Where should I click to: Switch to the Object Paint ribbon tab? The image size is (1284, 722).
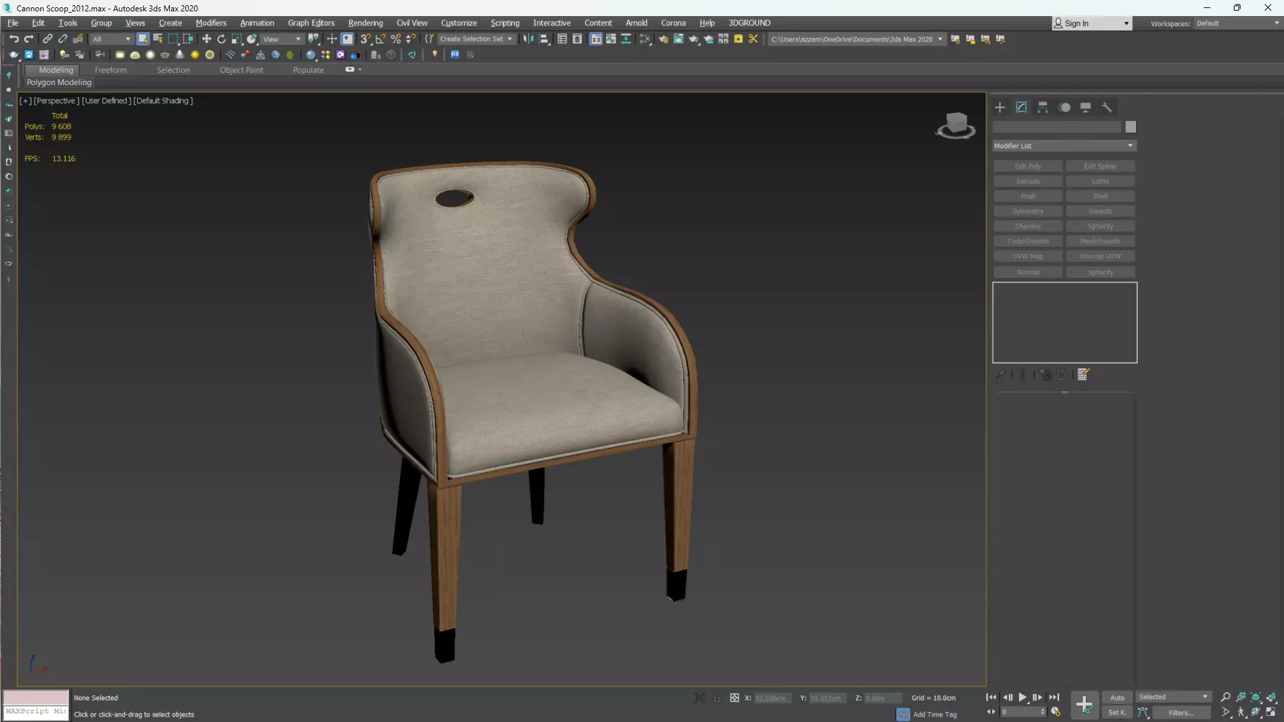[241, 70]
